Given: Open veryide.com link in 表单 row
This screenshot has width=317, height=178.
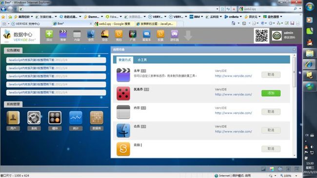Looking at the screenshot, I should coord(233,76).
